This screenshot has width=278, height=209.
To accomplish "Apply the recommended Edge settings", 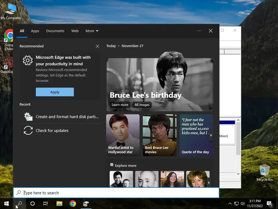I will (x=55, y=92).
